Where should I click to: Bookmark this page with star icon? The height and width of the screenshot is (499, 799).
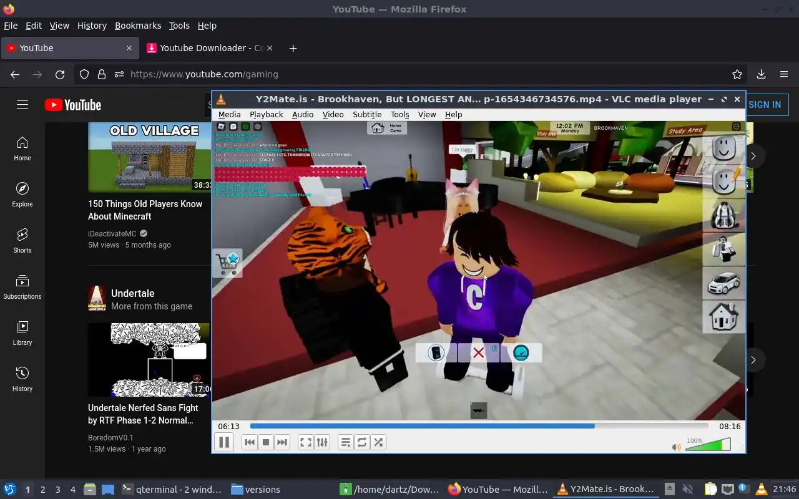click(737, 74)
